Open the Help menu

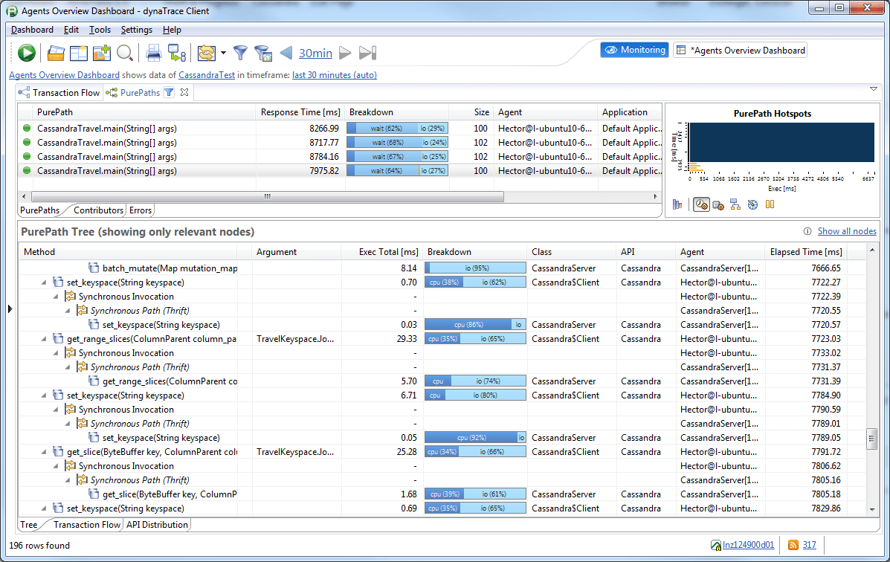(x=172, y=30)
